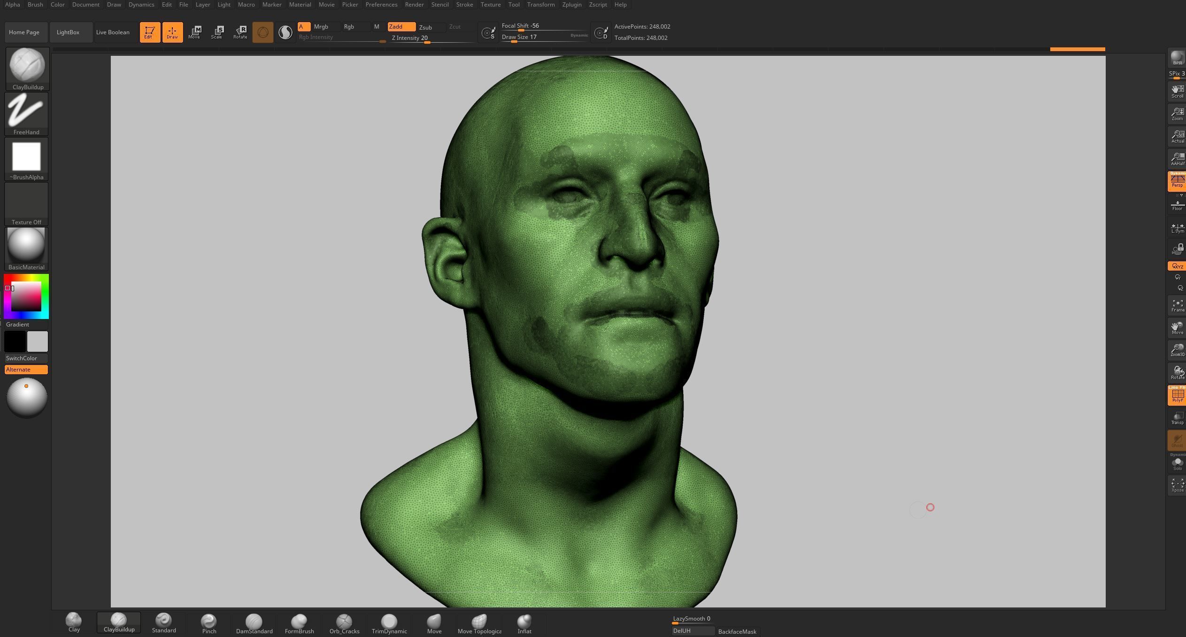Screen dimensions: 1186x637
Task: Toggle Persp perspective view
Action: (1177, 182)
